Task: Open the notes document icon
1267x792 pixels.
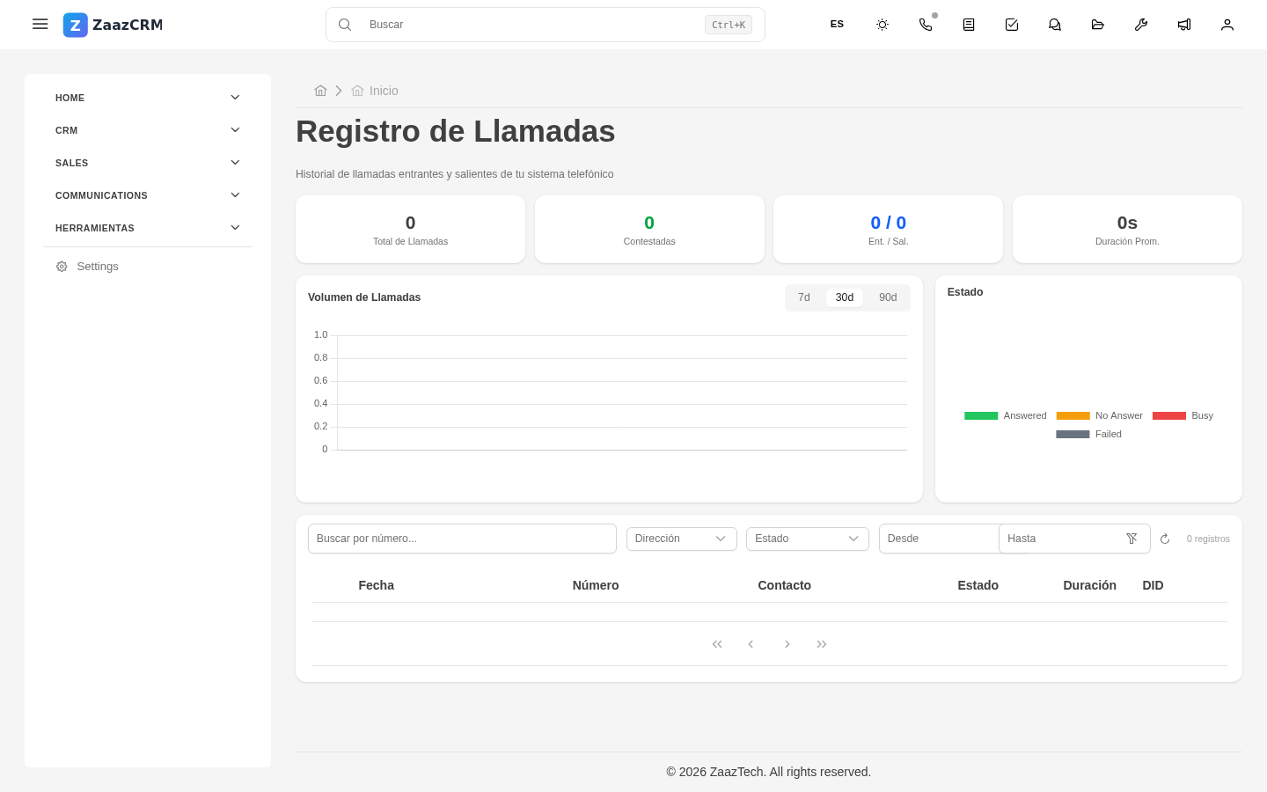Action: (x=969, y=25)
